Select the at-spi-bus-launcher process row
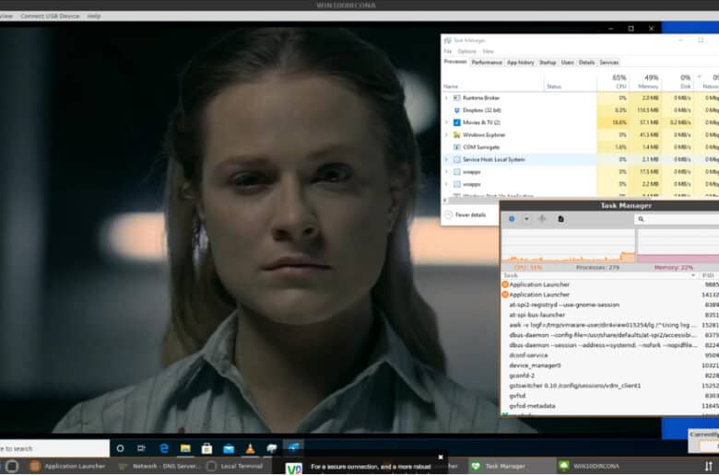Image resolution: width=719 pixels, height=475 pixels. pyautogui.click(x=610, y=315)
